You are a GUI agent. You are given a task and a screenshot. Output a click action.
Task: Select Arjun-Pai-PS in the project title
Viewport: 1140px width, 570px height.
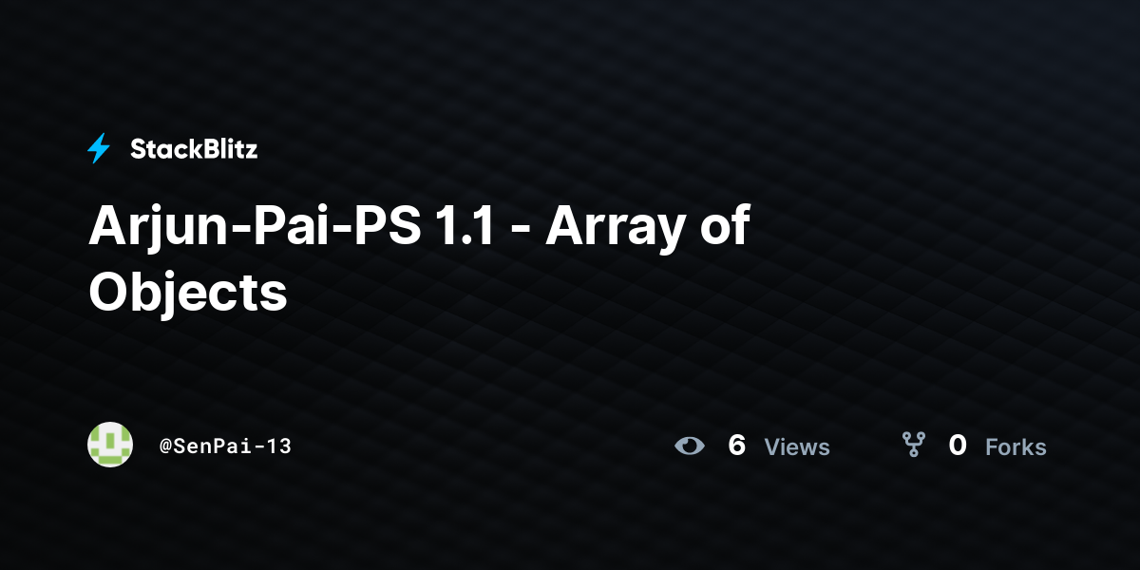pos(255,228)
